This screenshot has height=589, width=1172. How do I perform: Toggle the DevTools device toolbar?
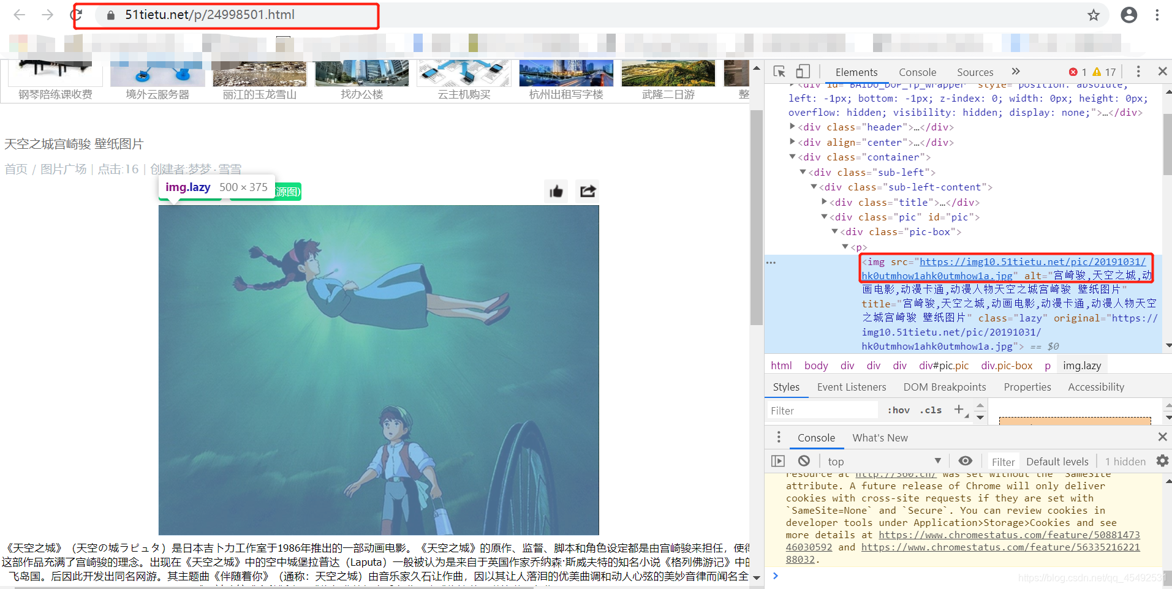803,72
